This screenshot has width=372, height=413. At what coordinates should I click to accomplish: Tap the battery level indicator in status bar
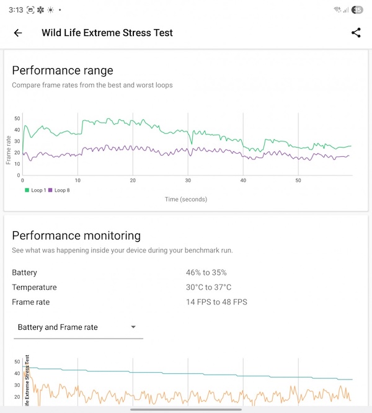point(358,10)
